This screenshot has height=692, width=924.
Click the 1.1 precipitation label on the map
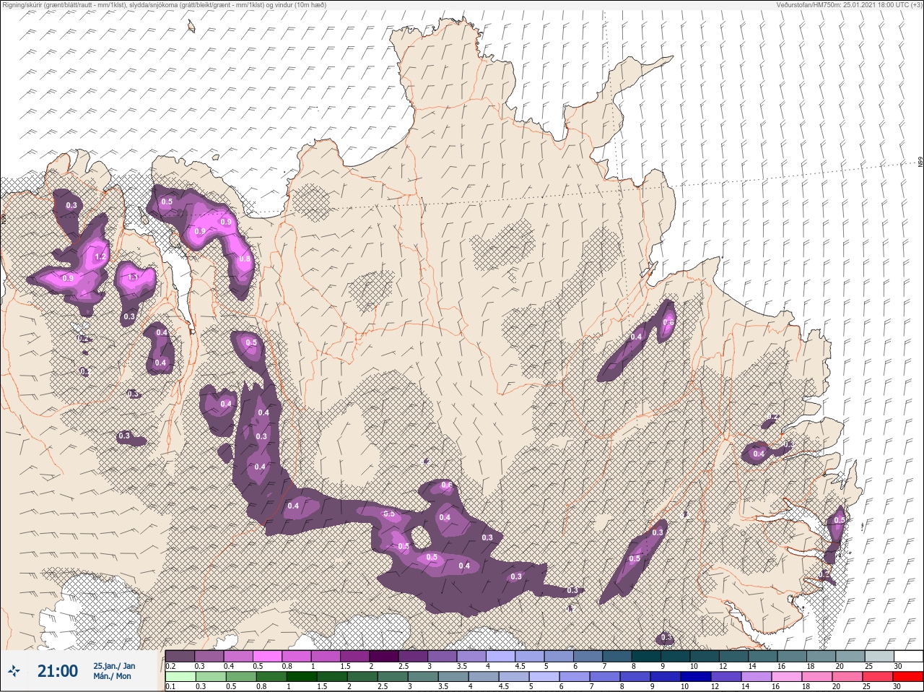(x=133, y=277)
